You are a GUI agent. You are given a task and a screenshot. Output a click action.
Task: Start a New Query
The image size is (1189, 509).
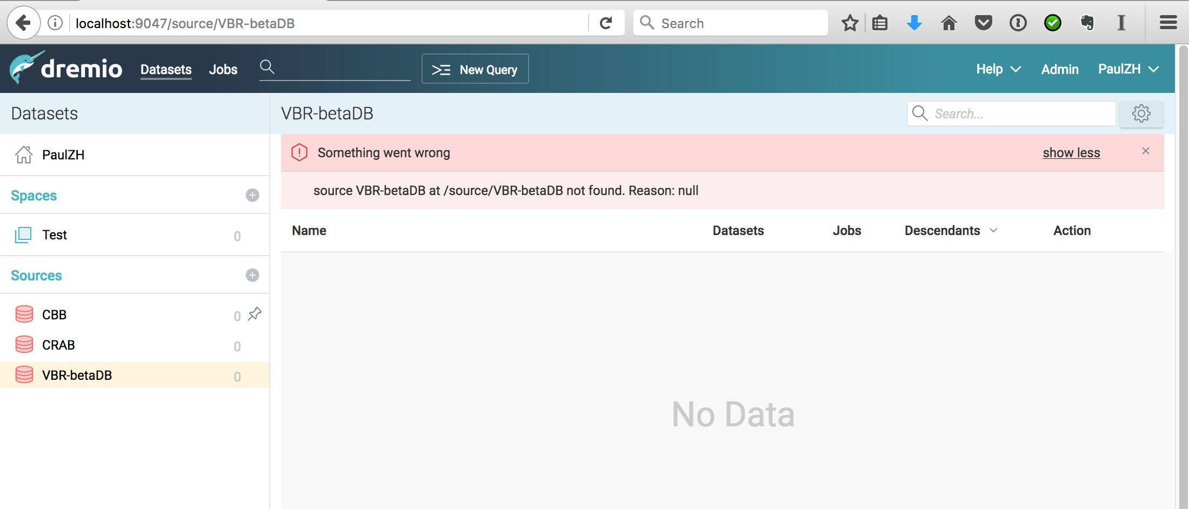(x=475, y=69)
